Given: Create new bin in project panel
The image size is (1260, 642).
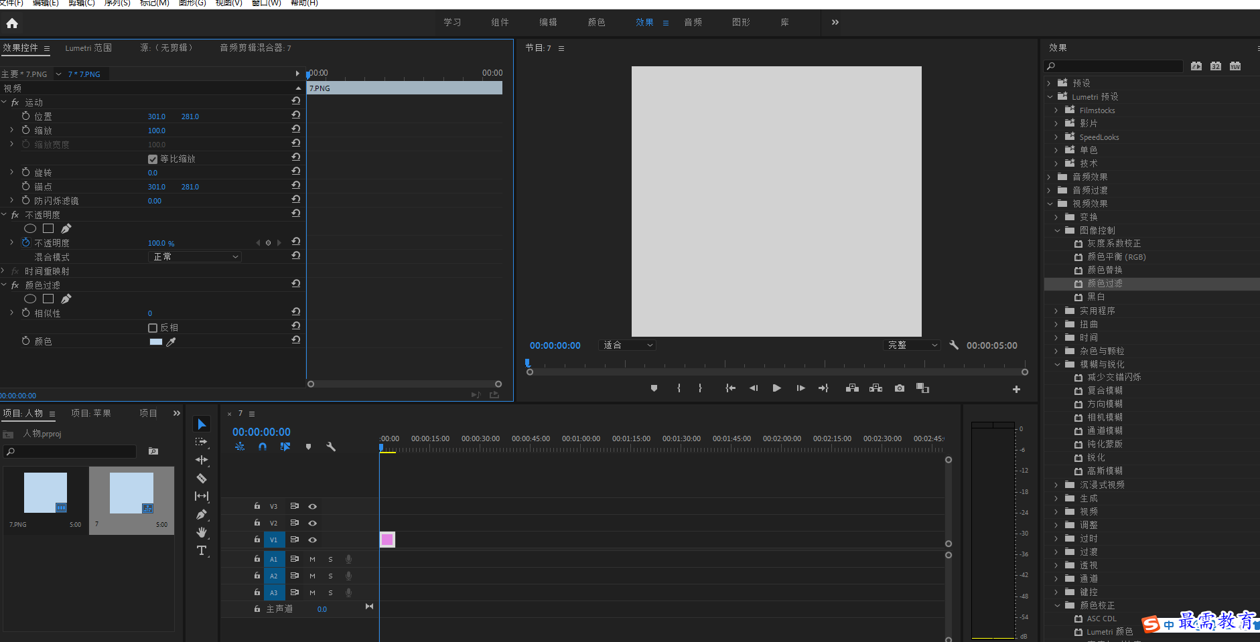Looking at the screenshot, I should pyautogui.click(x=153, y=451).
